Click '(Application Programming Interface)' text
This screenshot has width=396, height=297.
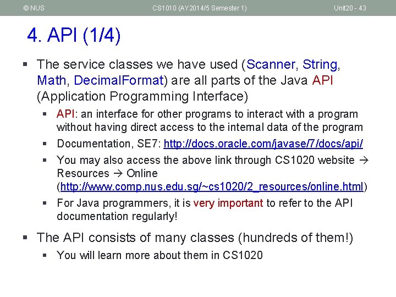coord(142,96)
